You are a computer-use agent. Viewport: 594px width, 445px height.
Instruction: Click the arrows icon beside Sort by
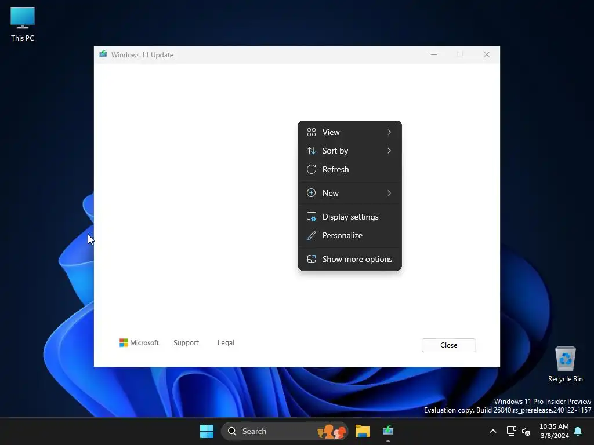click(x=312, y=151)
